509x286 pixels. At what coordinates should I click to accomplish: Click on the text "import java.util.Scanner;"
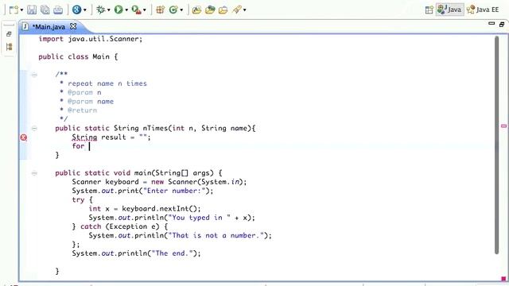tap(90, 39)
